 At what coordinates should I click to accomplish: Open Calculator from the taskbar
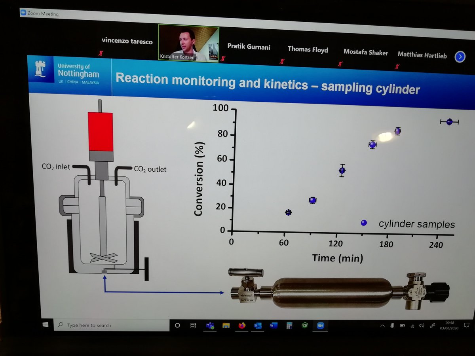(289, 326)
